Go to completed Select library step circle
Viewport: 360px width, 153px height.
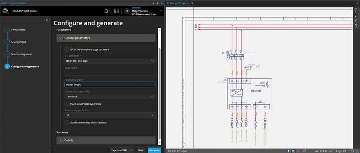click(7, 30)
